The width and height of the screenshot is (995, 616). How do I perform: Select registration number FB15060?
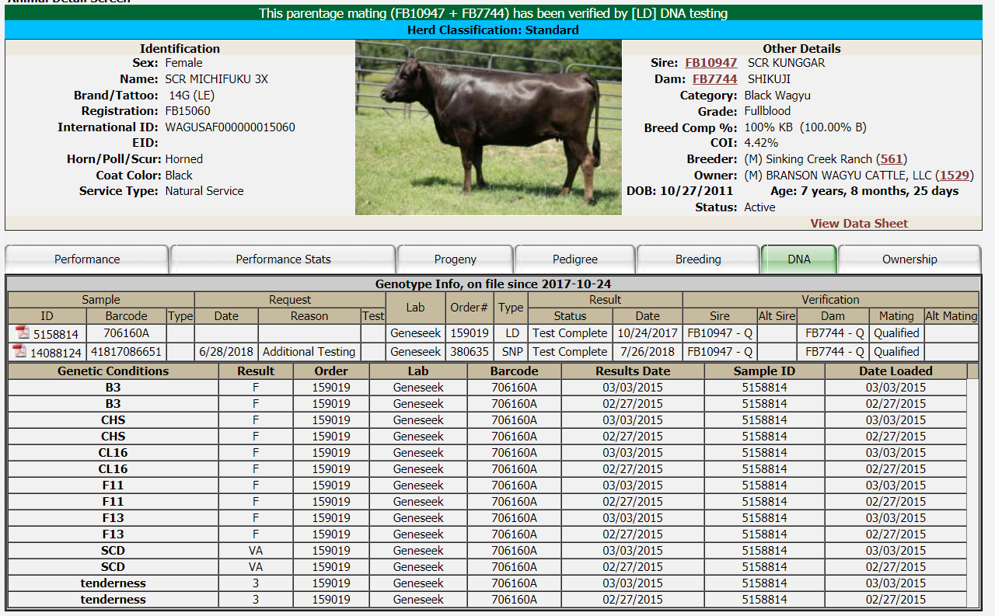pyautogui.click(x=187, y=111)
